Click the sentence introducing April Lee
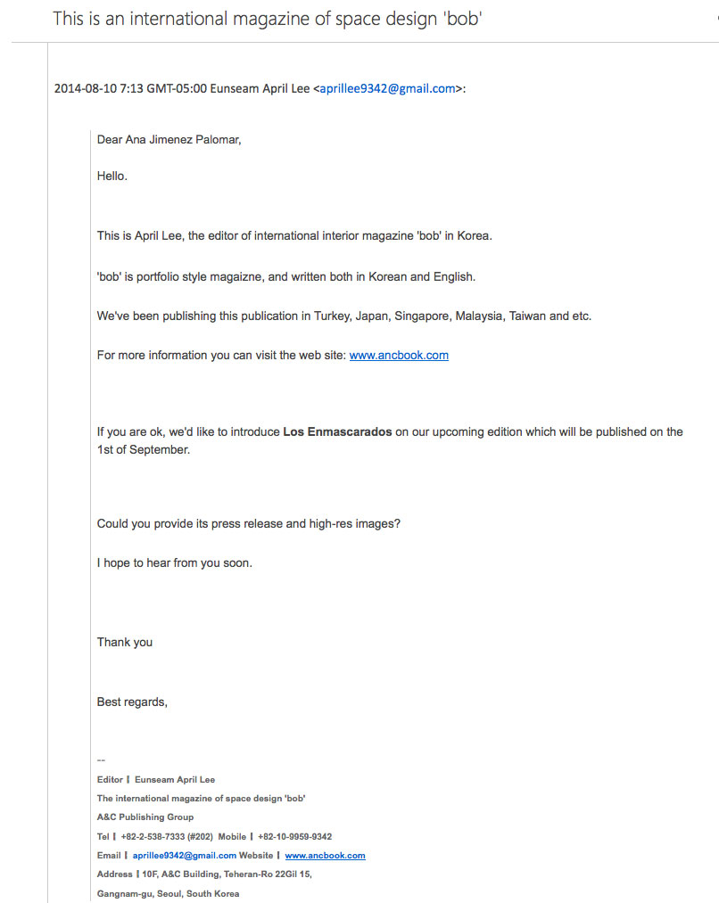 [x=294, y=236]
